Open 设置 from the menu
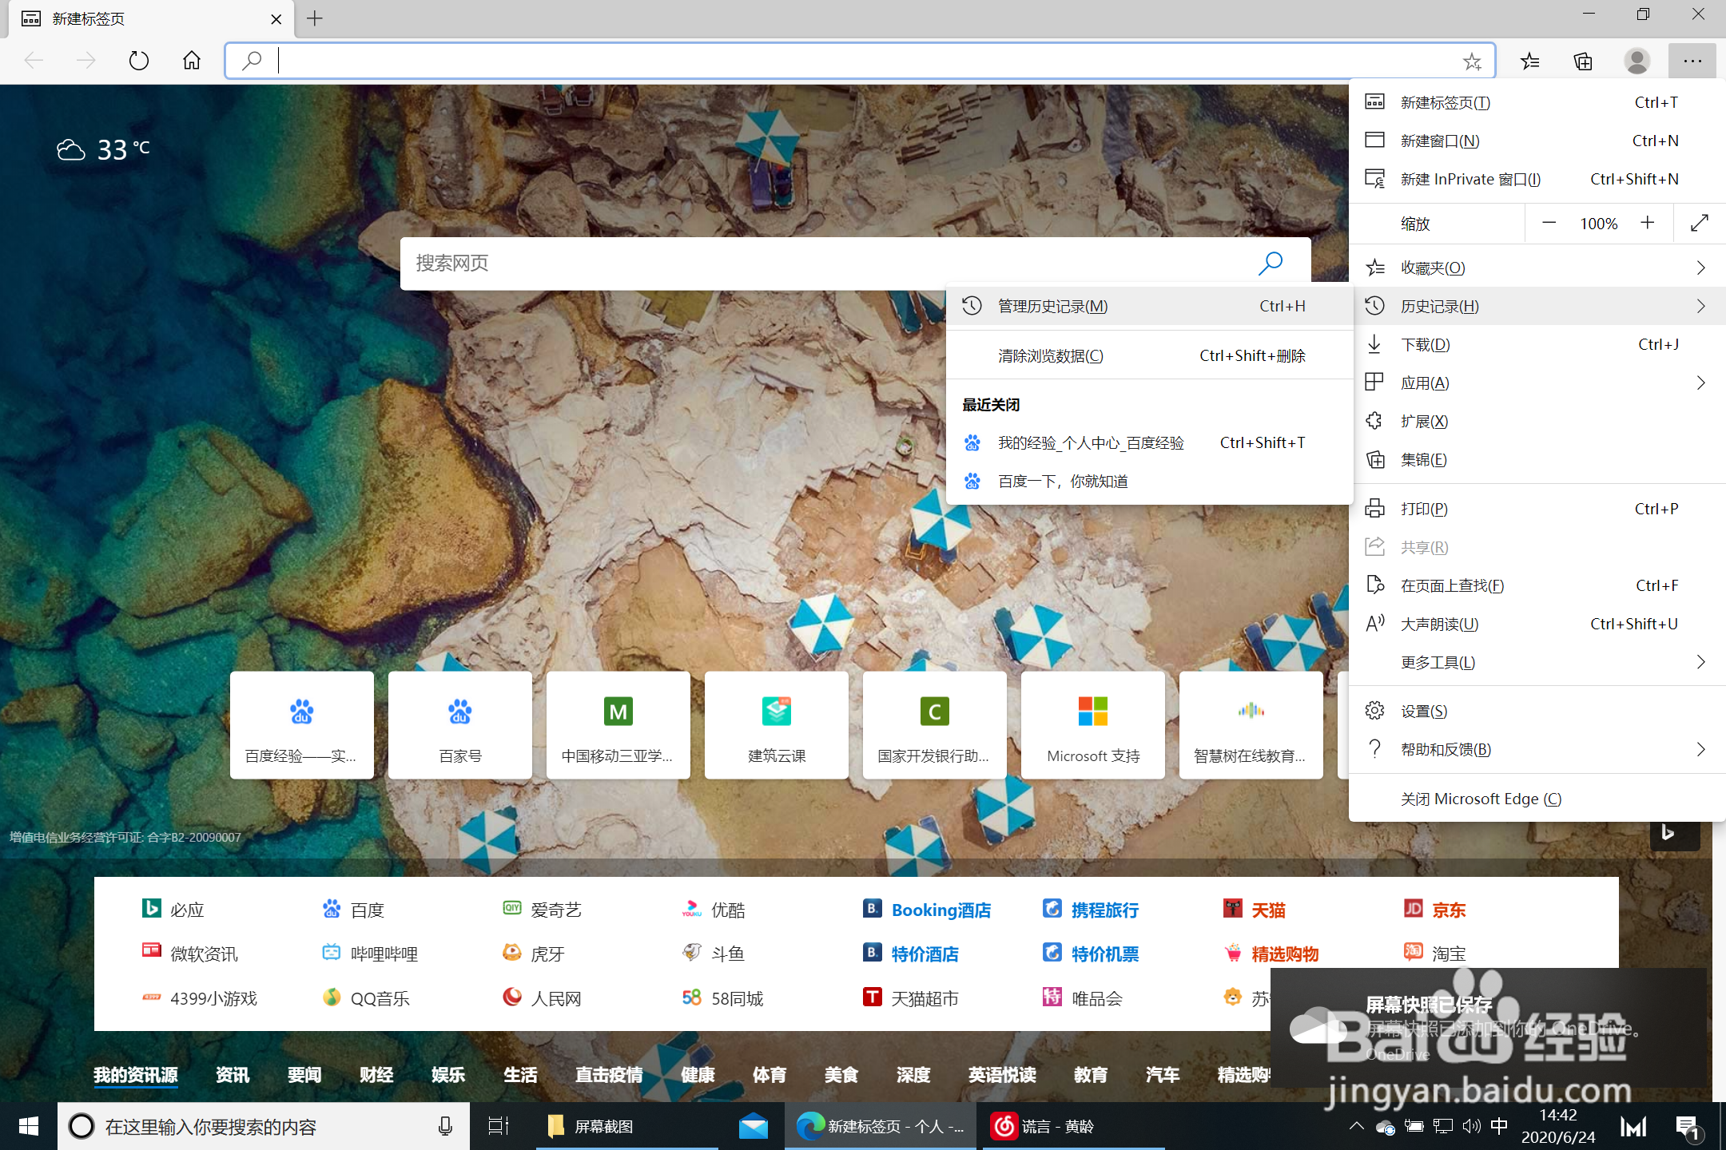The height and width of the screenshot is (1150, 1726). (x=1537, y=711)
